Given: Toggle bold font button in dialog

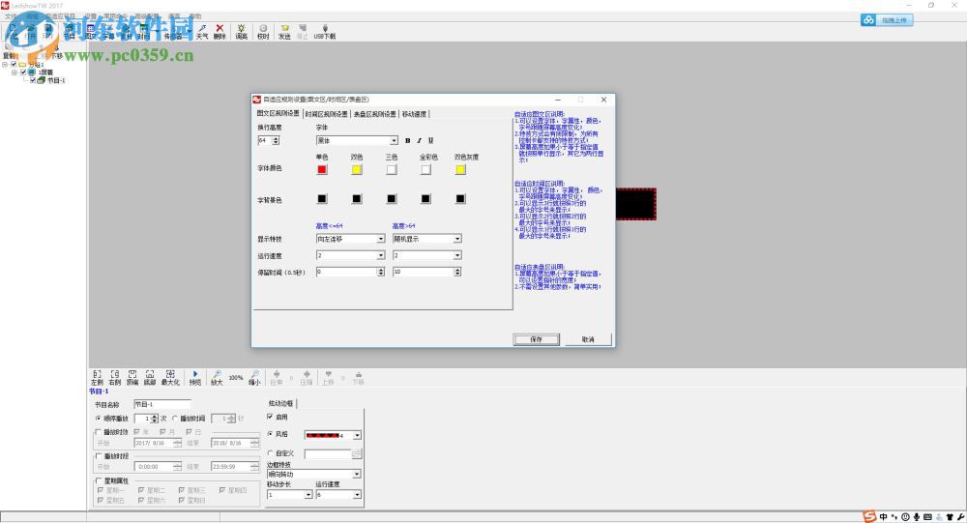Looking at the screenshot, I should point(407,140).
